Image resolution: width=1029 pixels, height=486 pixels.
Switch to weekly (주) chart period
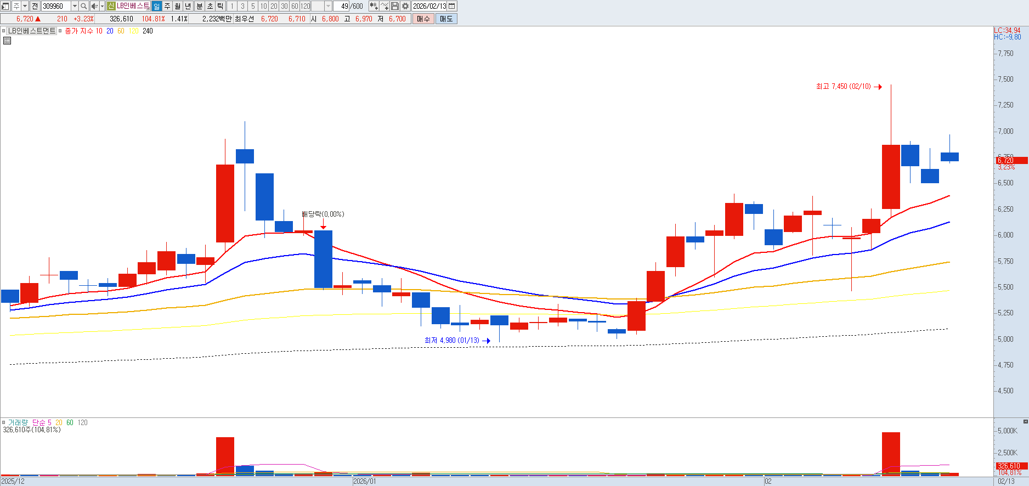(x=167, y=6)
